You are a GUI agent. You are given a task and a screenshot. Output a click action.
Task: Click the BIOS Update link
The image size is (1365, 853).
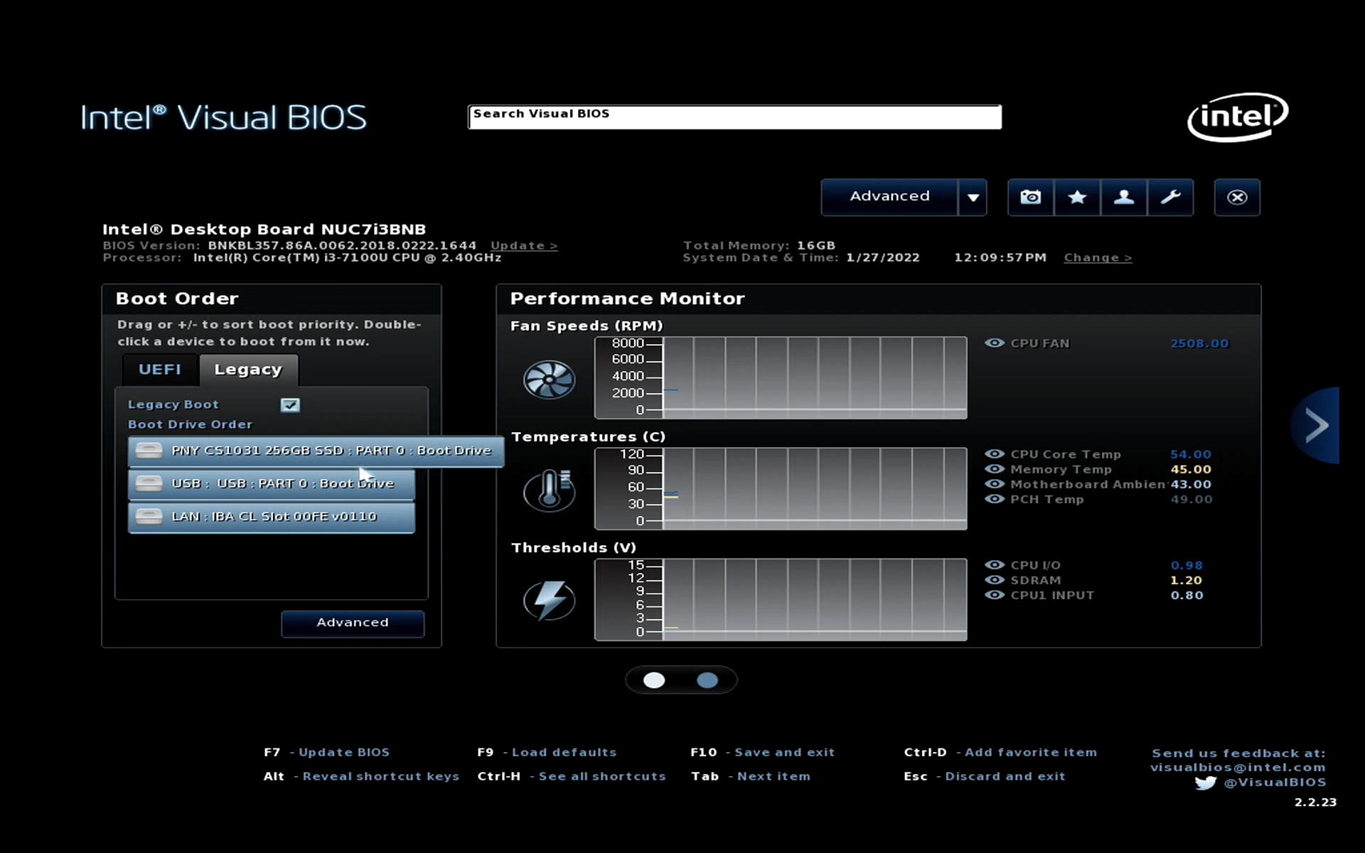point(524,245)
